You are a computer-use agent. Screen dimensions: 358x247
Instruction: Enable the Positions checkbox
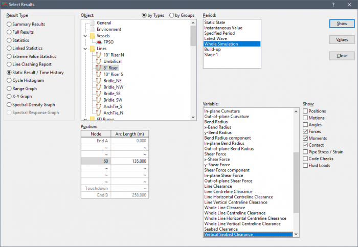click(305, 111)
